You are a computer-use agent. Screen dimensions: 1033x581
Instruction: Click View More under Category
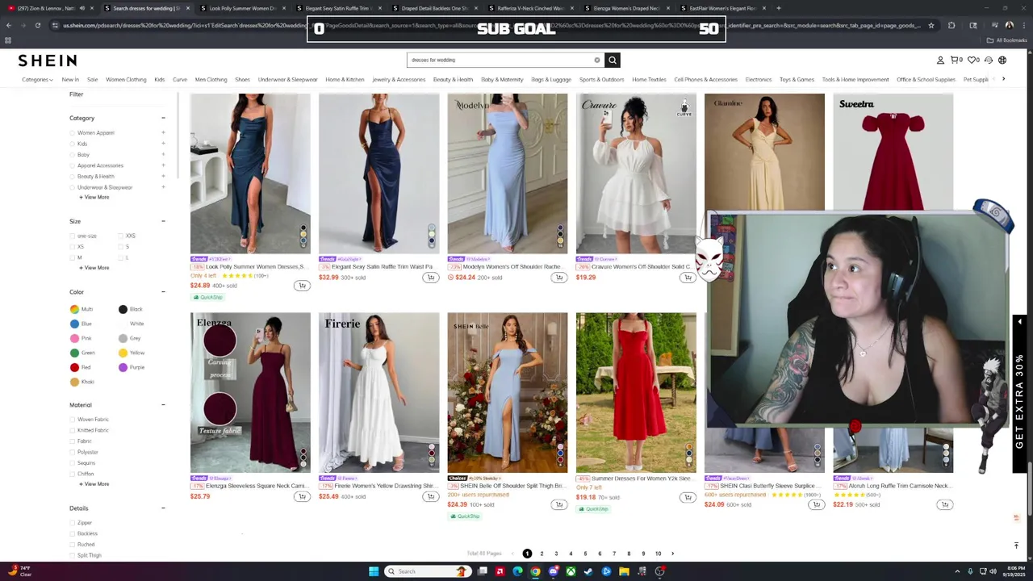point(94,197)
